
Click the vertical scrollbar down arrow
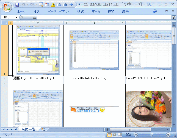[174, 125]
